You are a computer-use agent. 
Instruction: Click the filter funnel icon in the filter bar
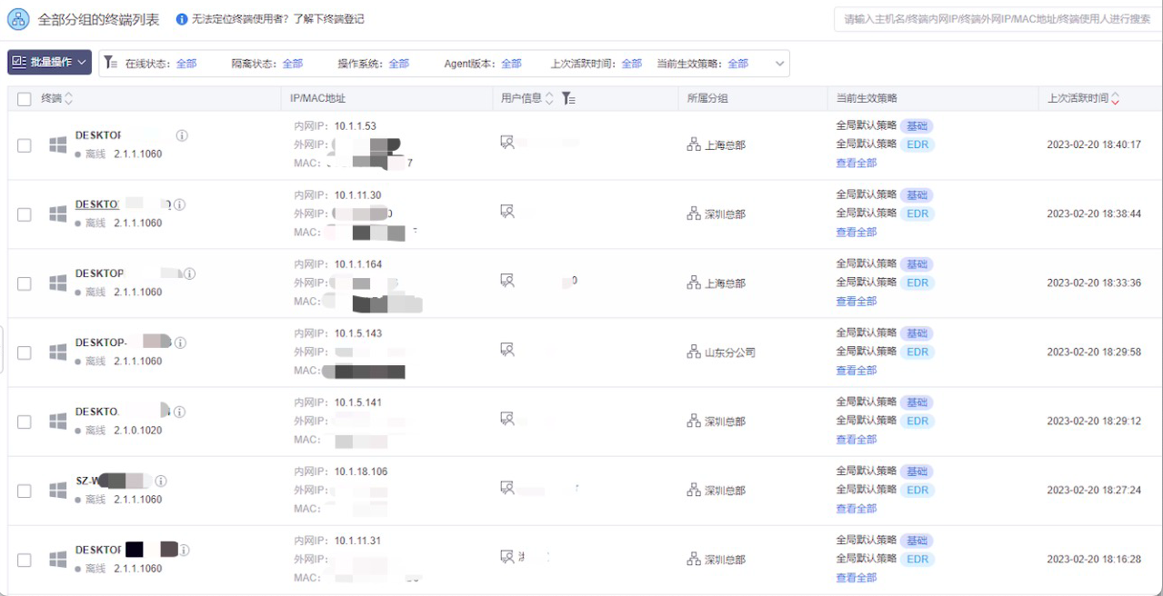click(x=110, y=63)
